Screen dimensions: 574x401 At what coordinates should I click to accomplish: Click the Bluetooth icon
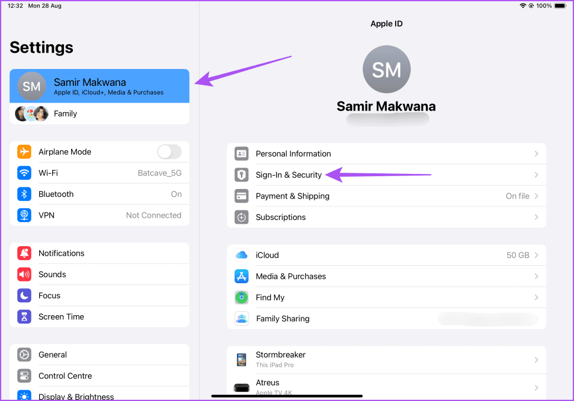click(x=24, y=194)
